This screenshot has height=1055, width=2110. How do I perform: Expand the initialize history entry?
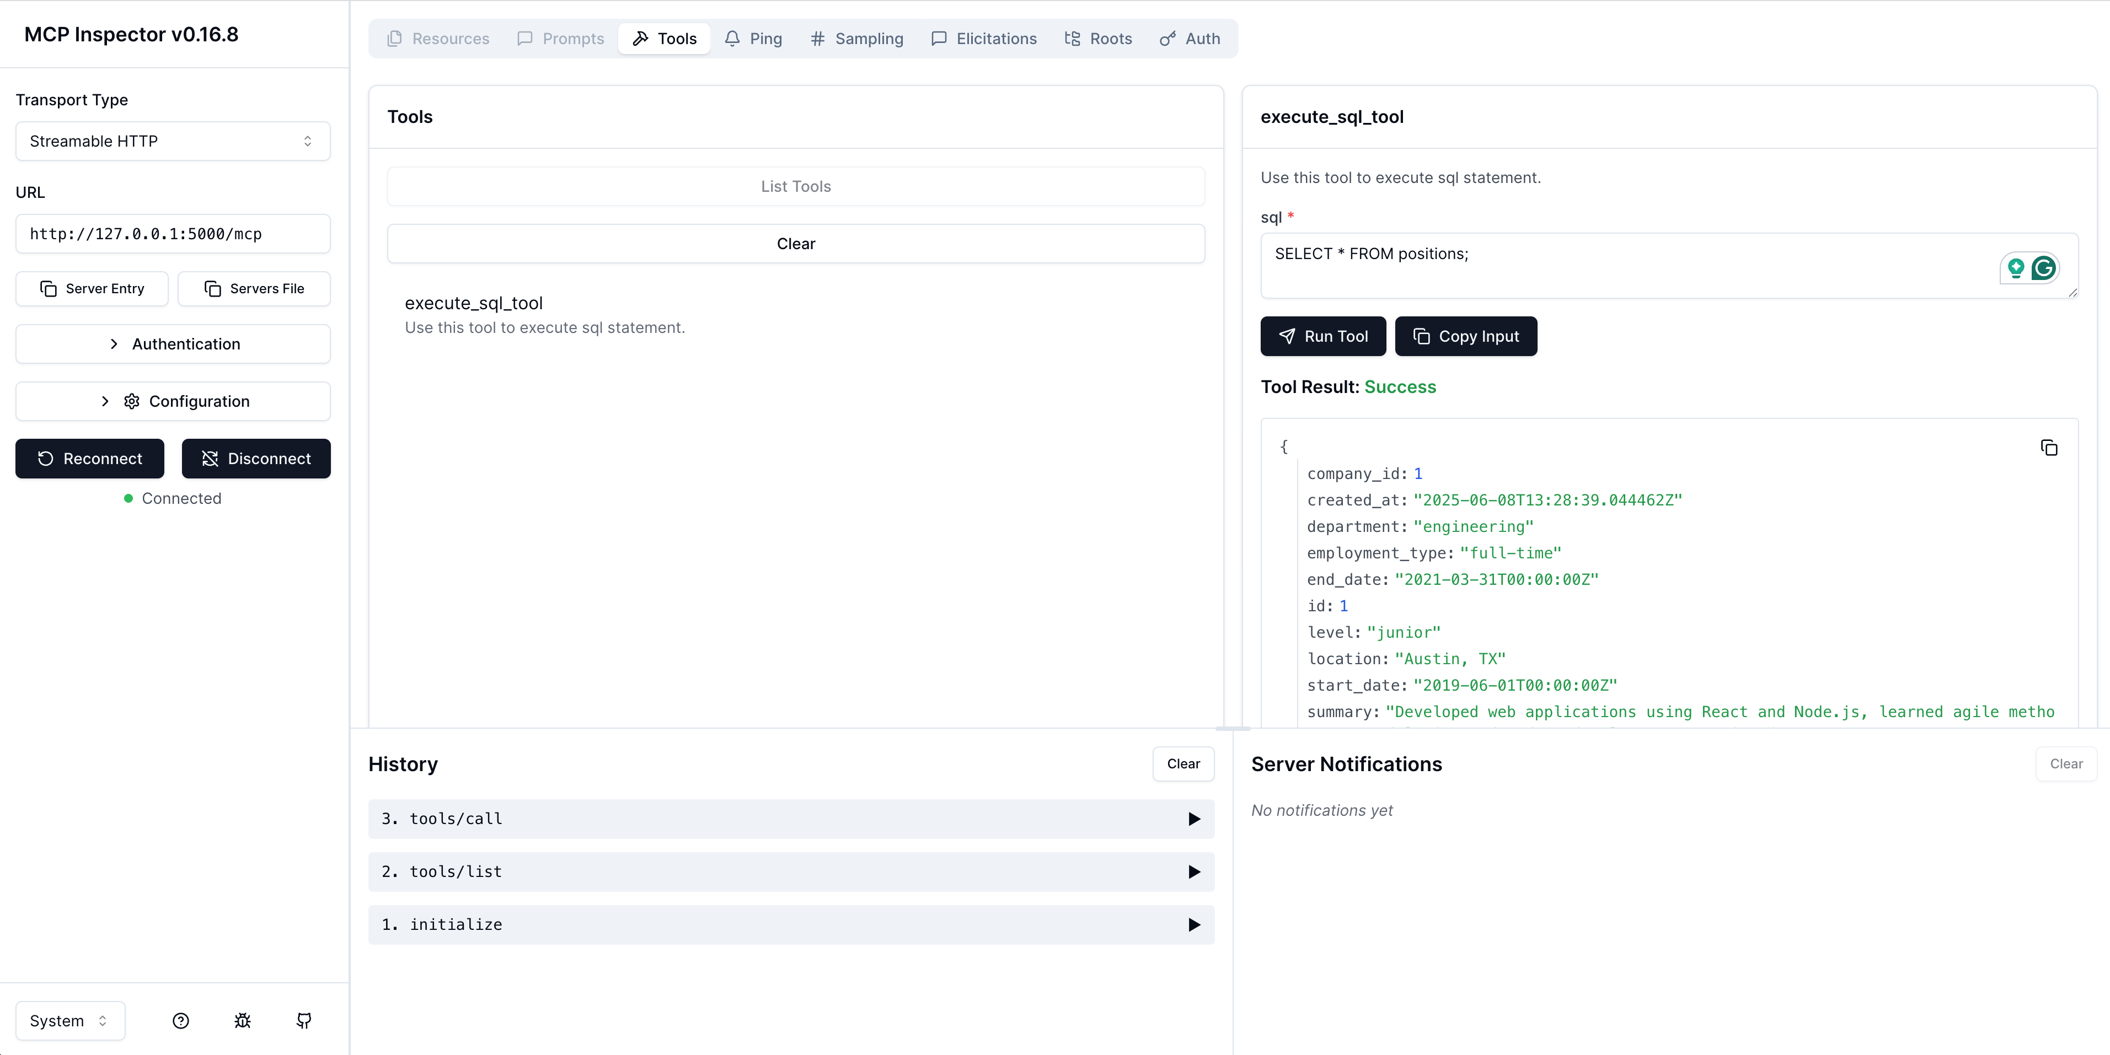(790, 924)
